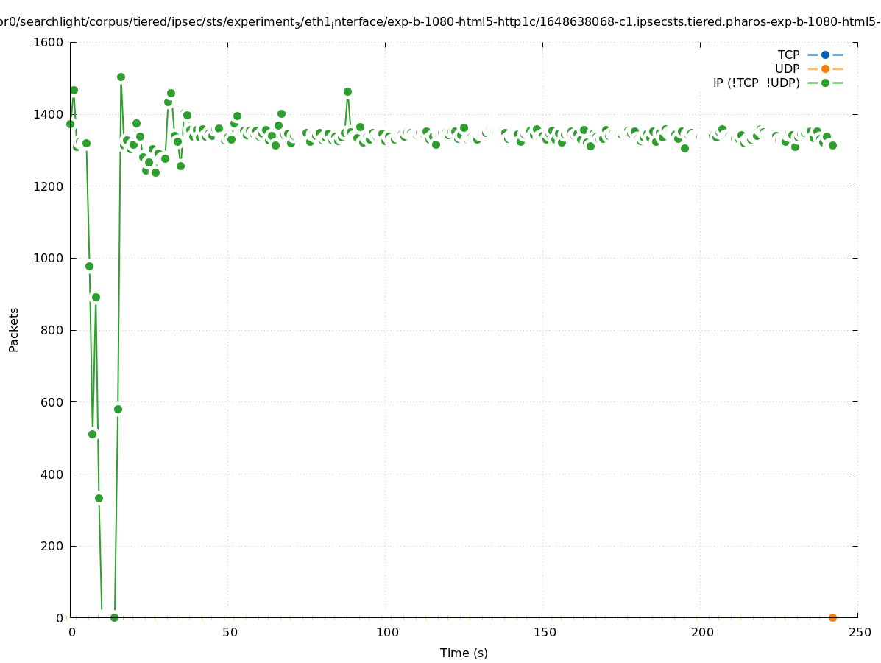Viewport: 881px width, 663px height.
Task: Click the blue TCP legend marker
Action: click(825, 55)
